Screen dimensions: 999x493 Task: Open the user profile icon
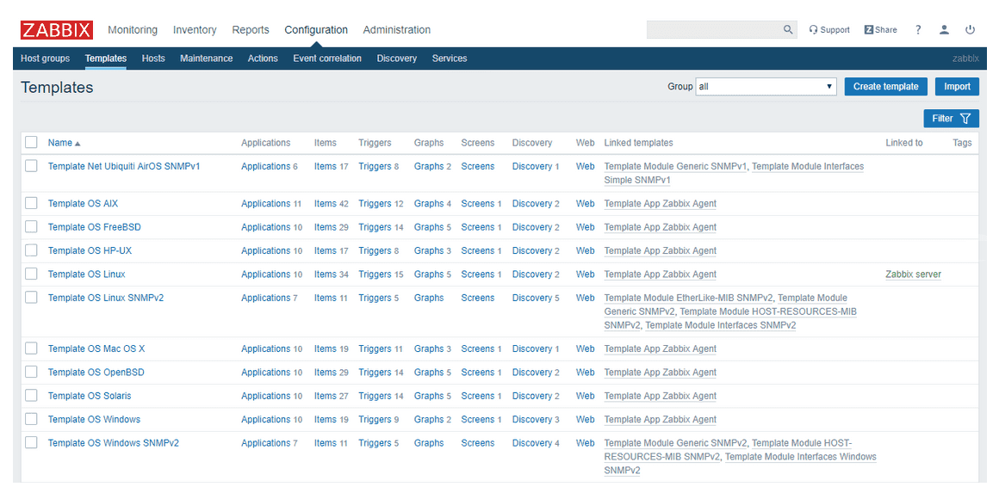click(x=944, y=30)
